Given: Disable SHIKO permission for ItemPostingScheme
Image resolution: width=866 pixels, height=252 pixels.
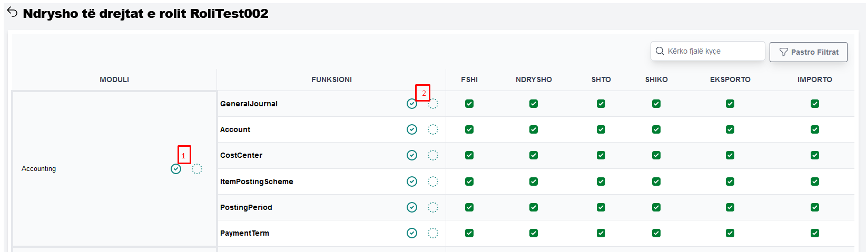Looking at the screenshot, I should click(656, 182).
